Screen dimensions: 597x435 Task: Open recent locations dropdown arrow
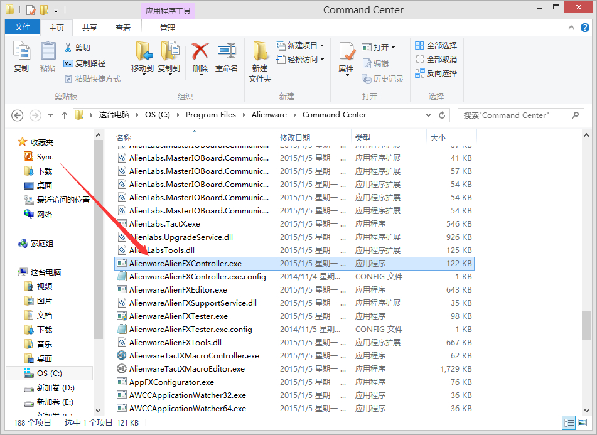(50, 115)
